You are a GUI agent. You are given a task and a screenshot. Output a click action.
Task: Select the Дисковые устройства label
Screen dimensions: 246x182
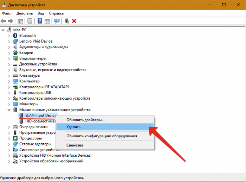tap(38, 64)
